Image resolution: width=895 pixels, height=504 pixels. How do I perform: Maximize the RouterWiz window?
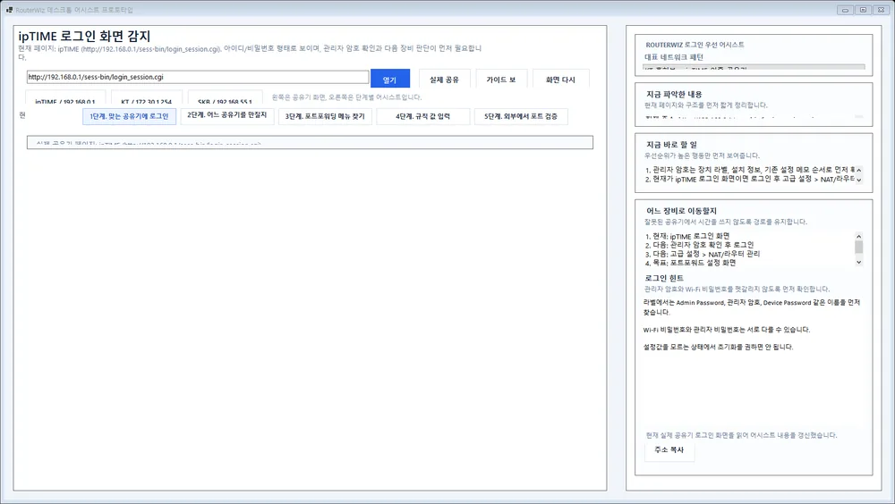[x=863, y=10]
